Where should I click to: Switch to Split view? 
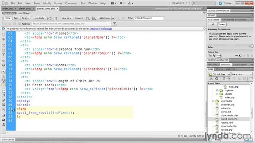16,18
